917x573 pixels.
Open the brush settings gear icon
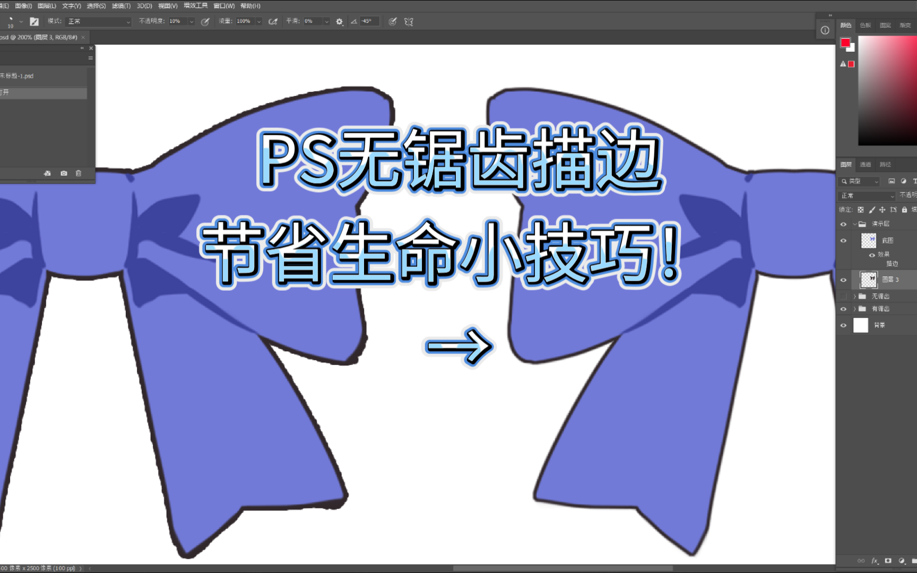point(339,21)
